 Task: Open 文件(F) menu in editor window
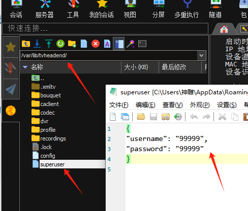tap(119, 105)
